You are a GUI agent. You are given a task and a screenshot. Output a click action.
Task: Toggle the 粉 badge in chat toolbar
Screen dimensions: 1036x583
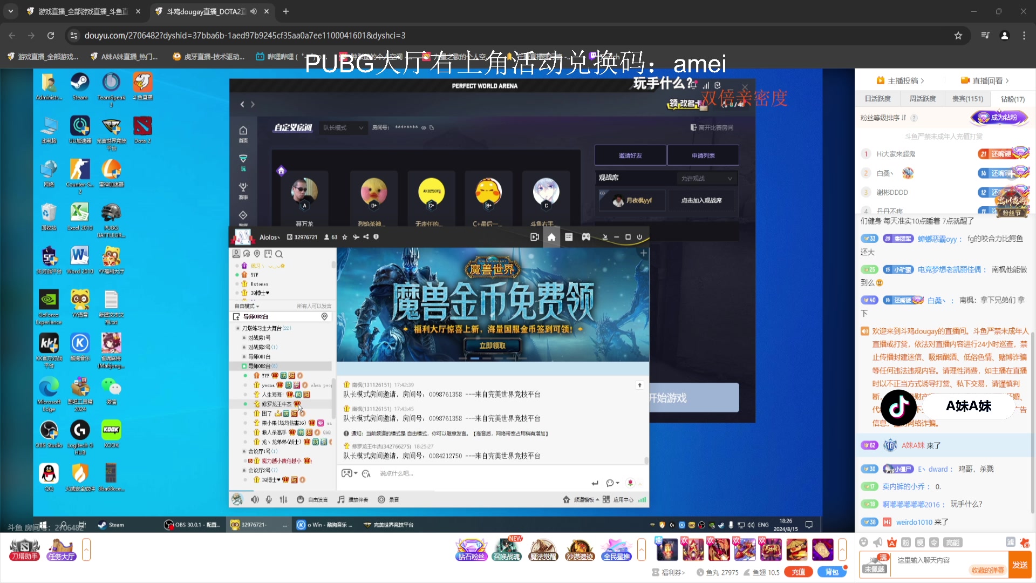(x=906, y=543)
